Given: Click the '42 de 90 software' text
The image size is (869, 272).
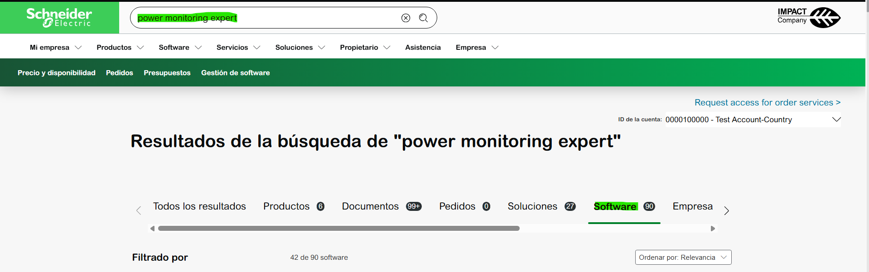Looking at the screenshot, I should point(319,258).
